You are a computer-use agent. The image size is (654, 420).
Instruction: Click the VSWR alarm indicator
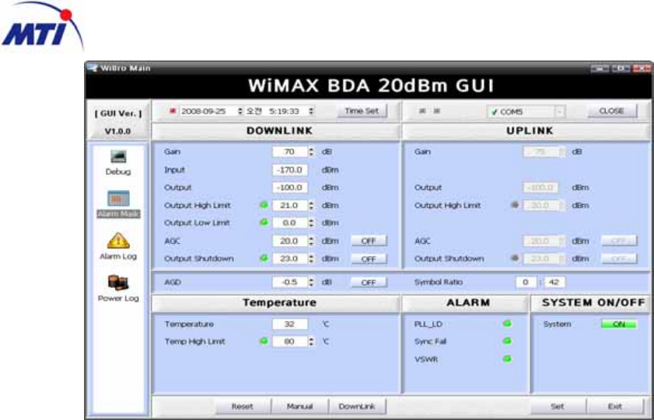pyautogui.click(x=507, y=359)
